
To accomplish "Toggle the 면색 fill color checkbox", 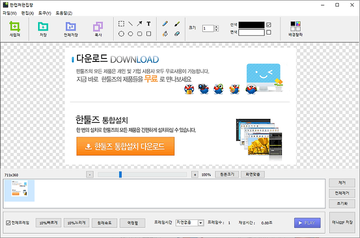I will pyautogui.click(x=268, y=32).
